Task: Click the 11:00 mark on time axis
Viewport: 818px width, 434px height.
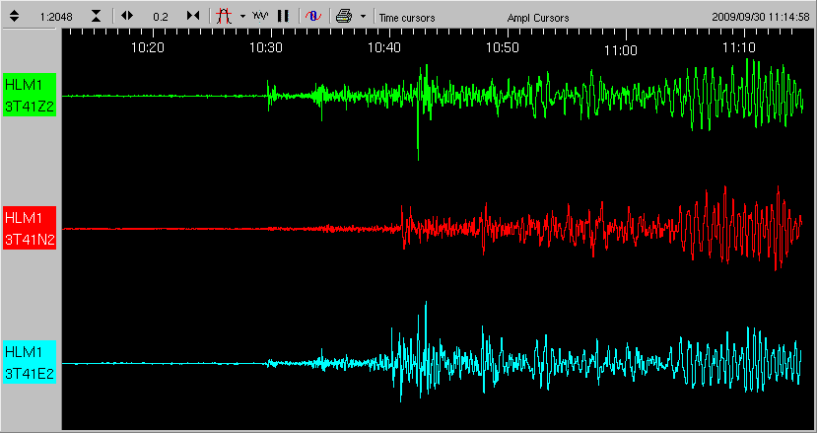Action: coord(620,50)
